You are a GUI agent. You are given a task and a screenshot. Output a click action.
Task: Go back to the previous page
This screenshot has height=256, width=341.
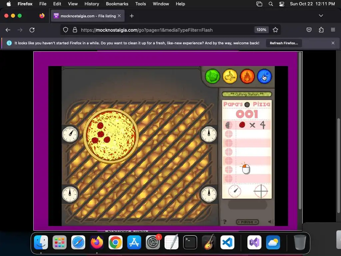point(8,30)
